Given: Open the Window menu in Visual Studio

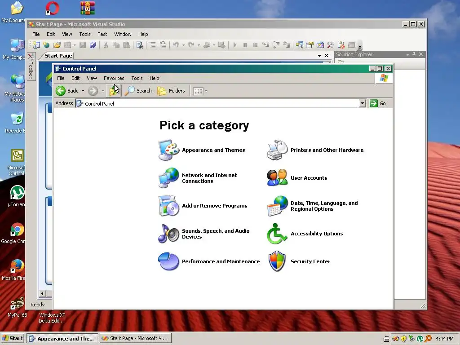Looking at the screenshot, I should (123, 34).
